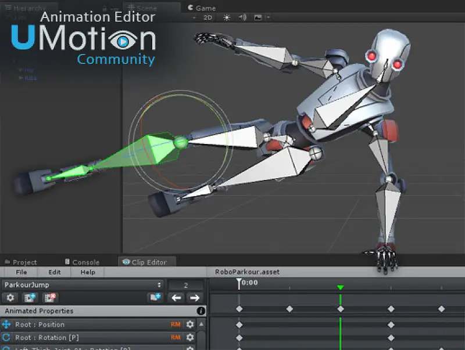Toggle scene lighting sun icon
Viewport: 465px width, 350px height.
click(227, 18)
